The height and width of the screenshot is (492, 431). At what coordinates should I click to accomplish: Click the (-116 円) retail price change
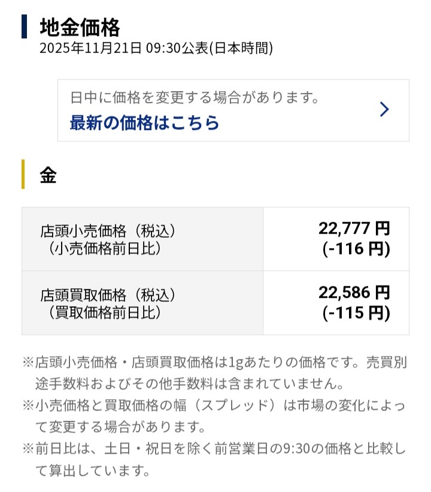click(356, 248)
